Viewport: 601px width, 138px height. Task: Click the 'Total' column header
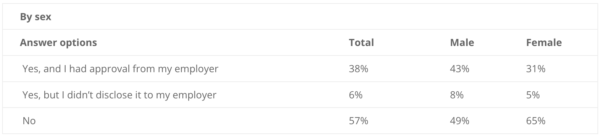coord(361,42)
